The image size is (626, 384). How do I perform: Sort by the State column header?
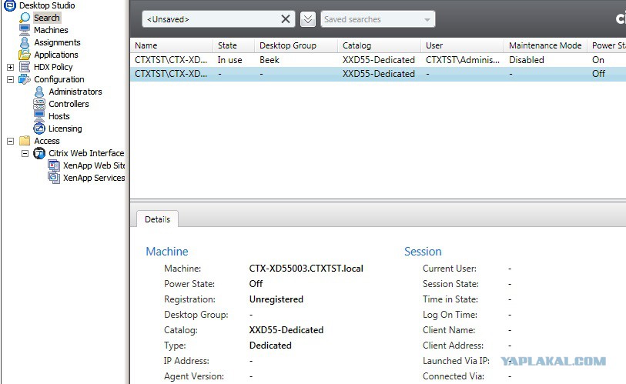233,45
